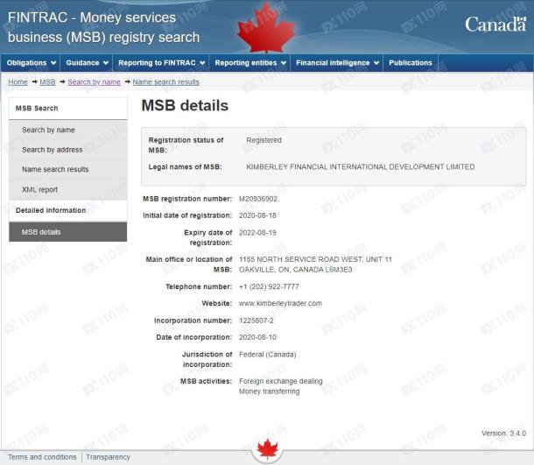Click telephone number +1 (202) 922-7777

[x=269, y=286]
